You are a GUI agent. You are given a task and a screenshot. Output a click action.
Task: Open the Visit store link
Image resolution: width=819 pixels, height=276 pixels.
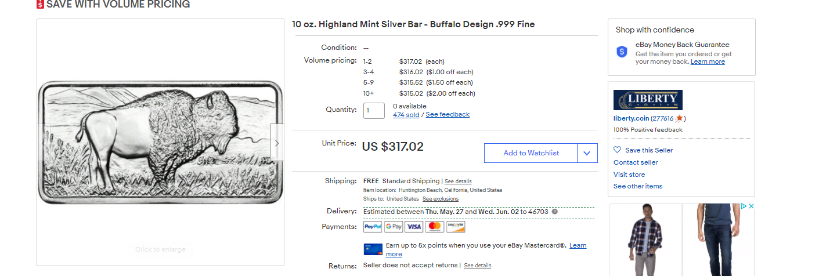[629, 175]
